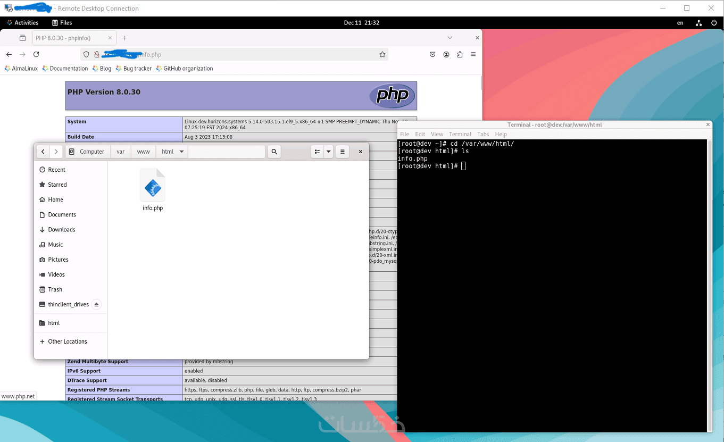Open the Bug tracker bookmark
This screenshot has width=724, height=442.
click(x=134, y=69)
